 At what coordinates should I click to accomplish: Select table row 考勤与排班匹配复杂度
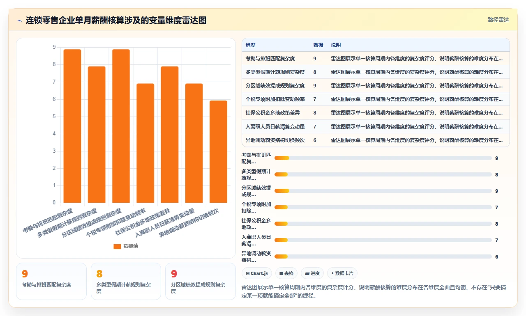click(x=376, y=59)
